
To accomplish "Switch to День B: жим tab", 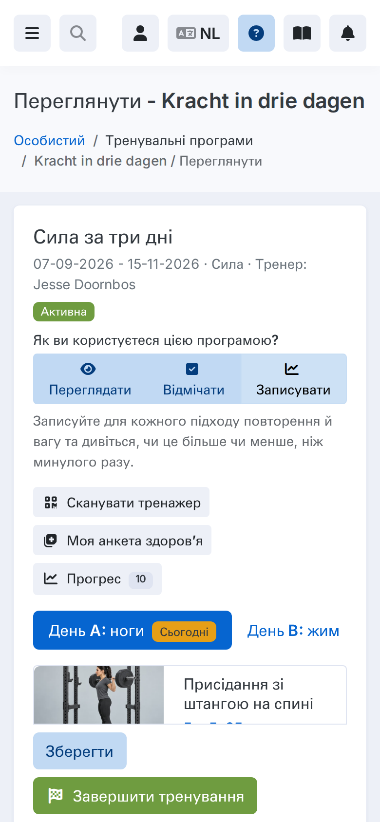I will 293,630.
